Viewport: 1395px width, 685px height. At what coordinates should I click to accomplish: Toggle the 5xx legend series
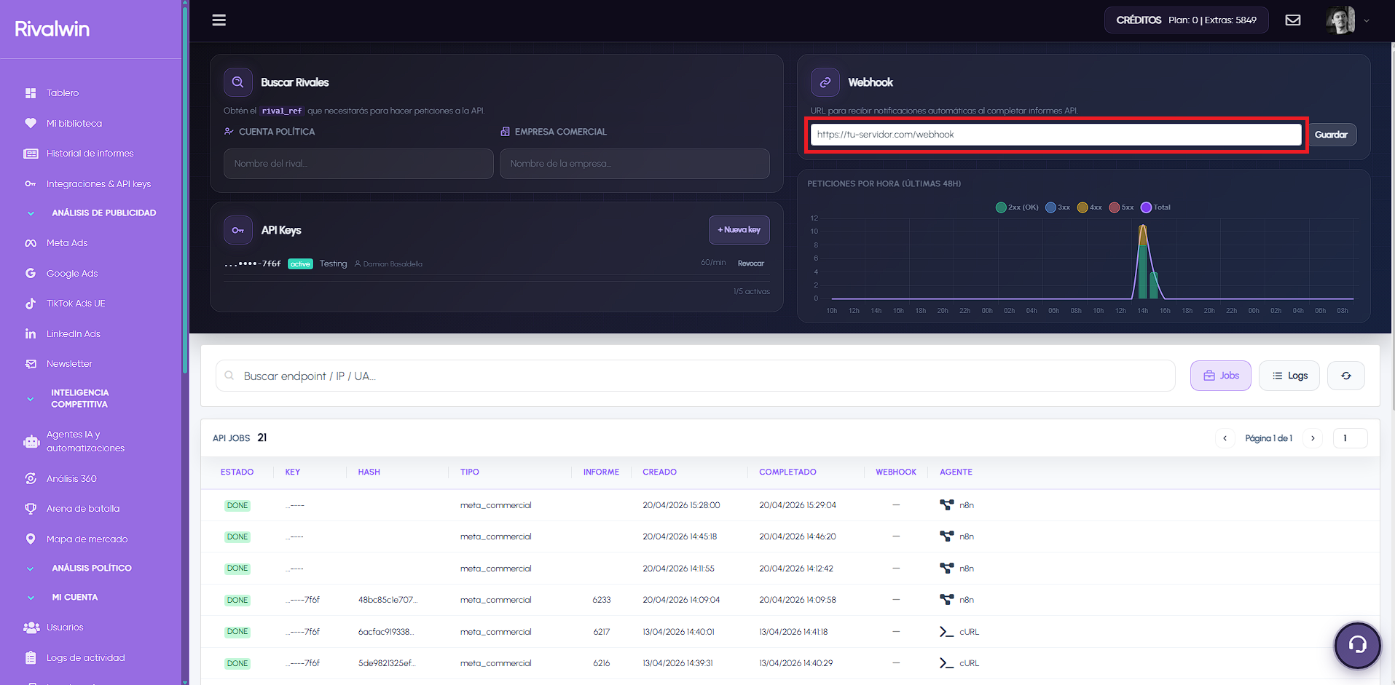(x=1121, y=207)
